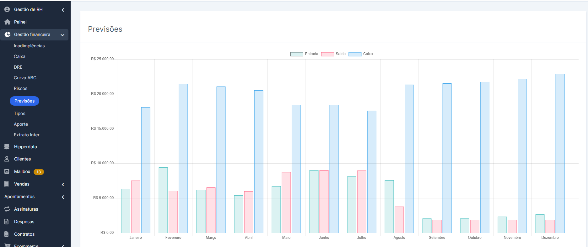Screen dimensions: 588x247
Task: Click the Despesas document icon
Action: (7, 222)
